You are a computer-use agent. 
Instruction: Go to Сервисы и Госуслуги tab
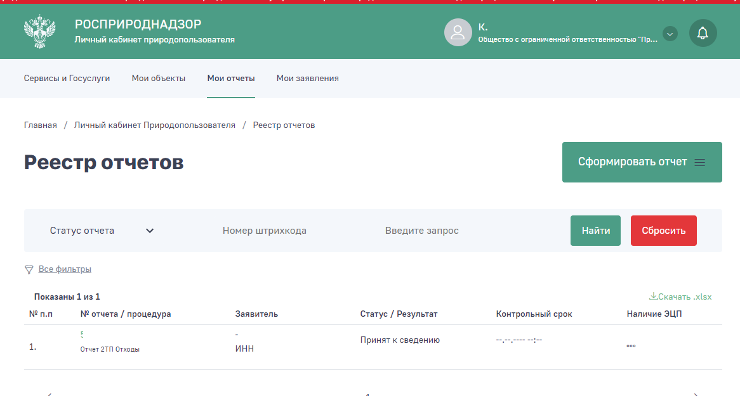[67, 79]
